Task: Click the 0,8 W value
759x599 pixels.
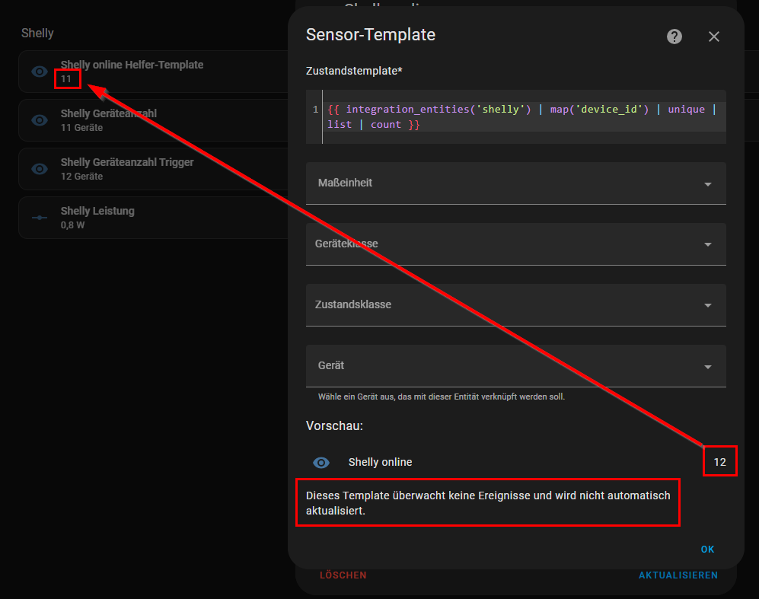Action: 72,225
